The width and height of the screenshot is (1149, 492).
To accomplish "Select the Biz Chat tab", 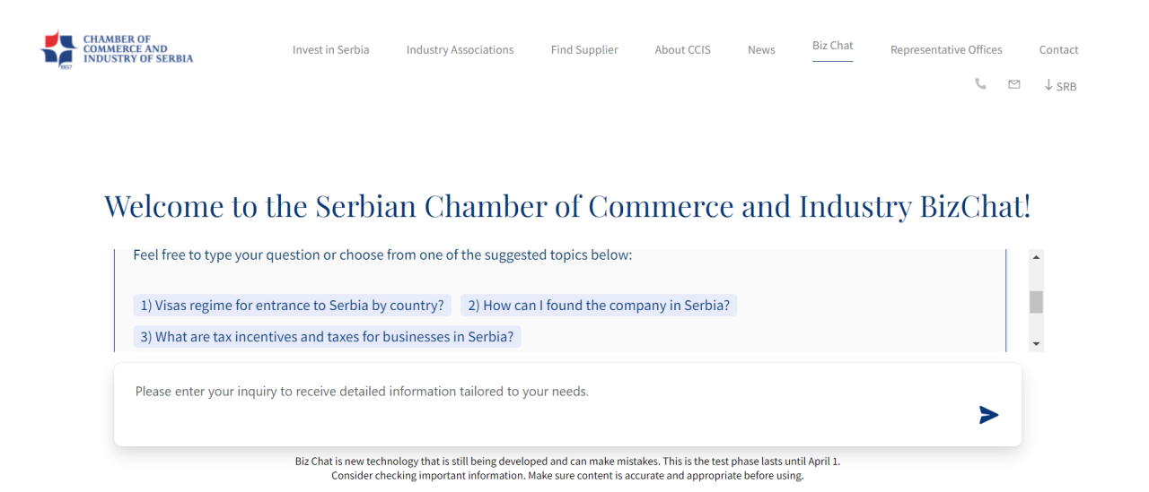I will pos(832,46).
